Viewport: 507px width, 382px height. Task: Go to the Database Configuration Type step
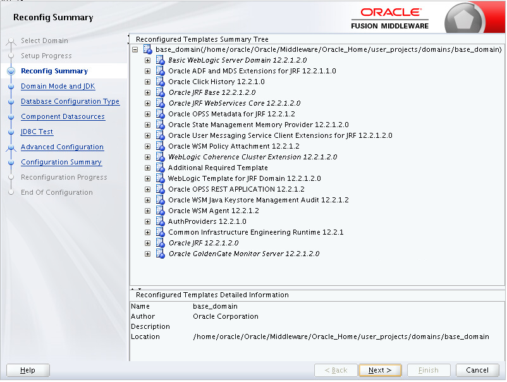click(70, 101)
